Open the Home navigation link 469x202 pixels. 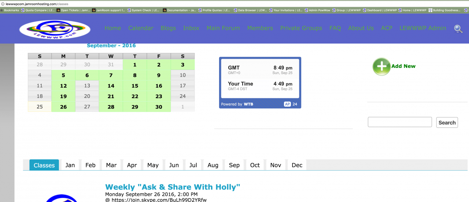(x=112, y=28)
